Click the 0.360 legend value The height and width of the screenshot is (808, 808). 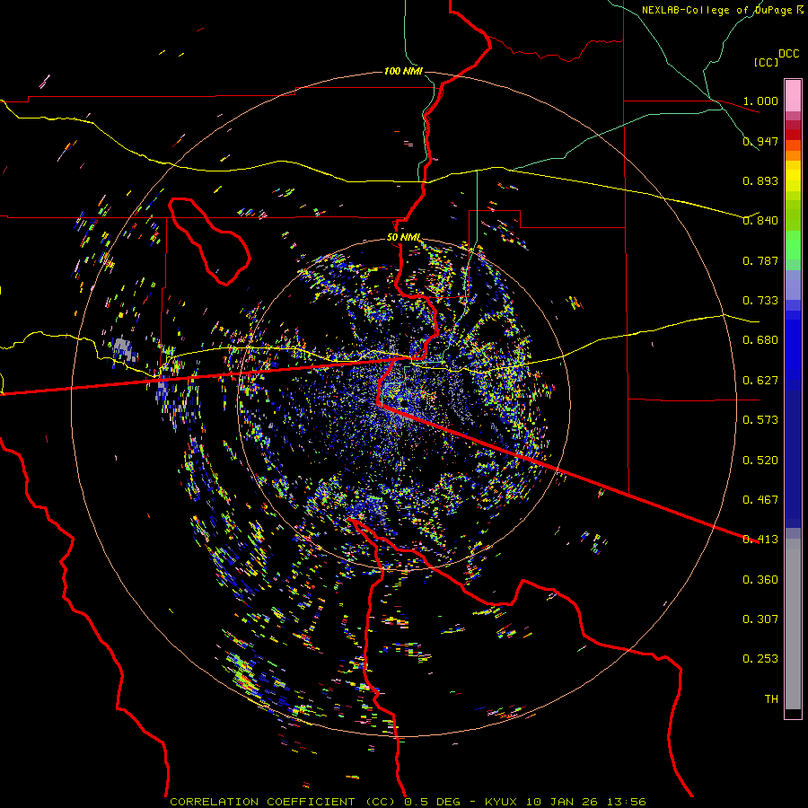(760, 580)
